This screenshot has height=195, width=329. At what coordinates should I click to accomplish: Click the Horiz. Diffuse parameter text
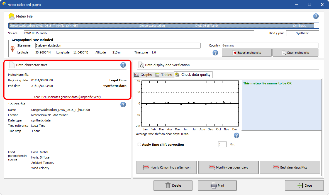click(x=40, y=157)
